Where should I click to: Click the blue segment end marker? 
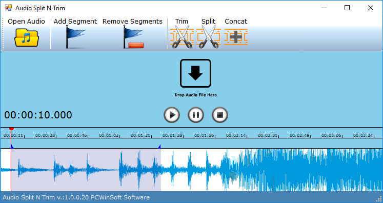pos(159,146)
